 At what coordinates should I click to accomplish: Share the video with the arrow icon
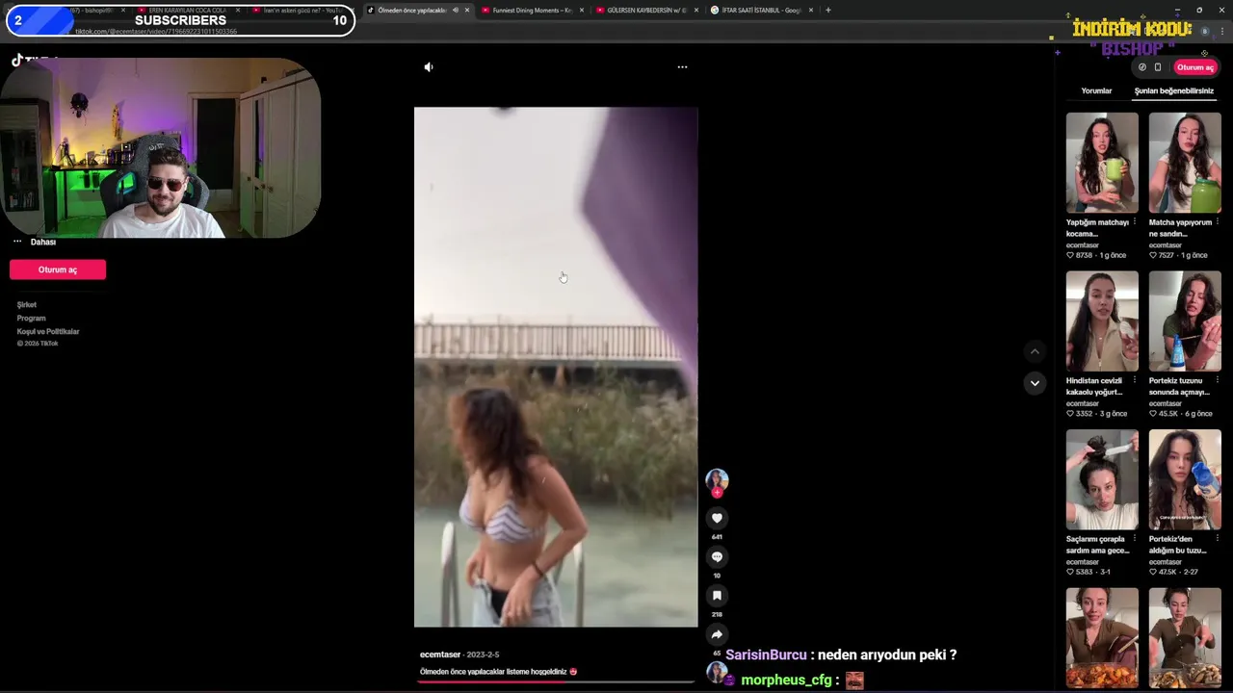(717, 634)
